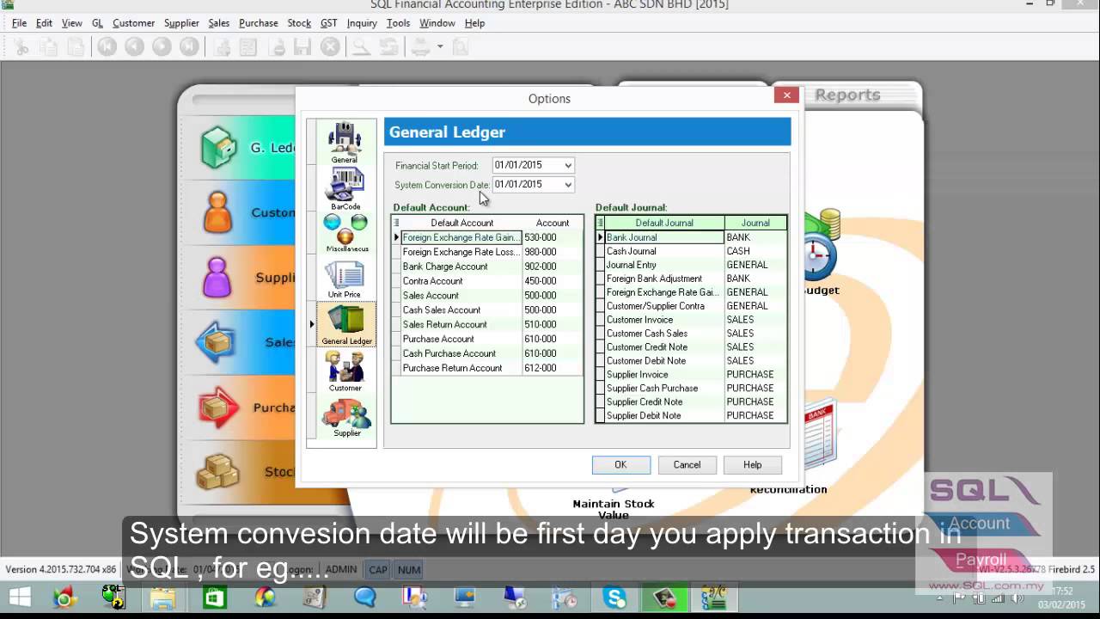Click the Cancel (X) toolbar icon

click(x=330, y=47)
